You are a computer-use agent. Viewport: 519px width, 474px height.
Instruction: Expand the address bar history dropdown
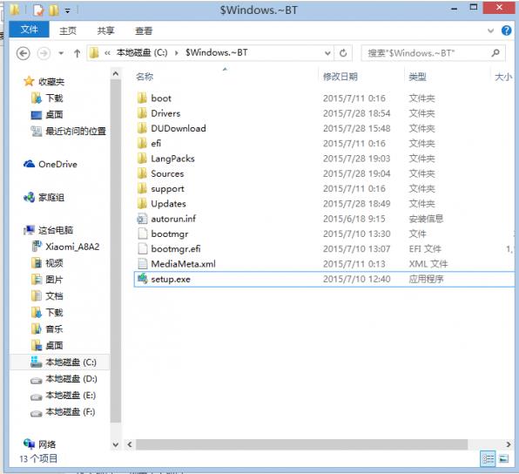tap(327, 53)
